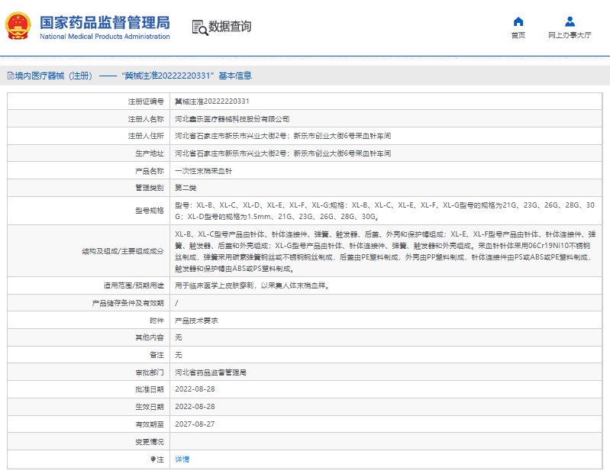The height and width of the screenshot is (474, 610).
Task: Click the 第二类 management category value
Action: coord(186,188)
